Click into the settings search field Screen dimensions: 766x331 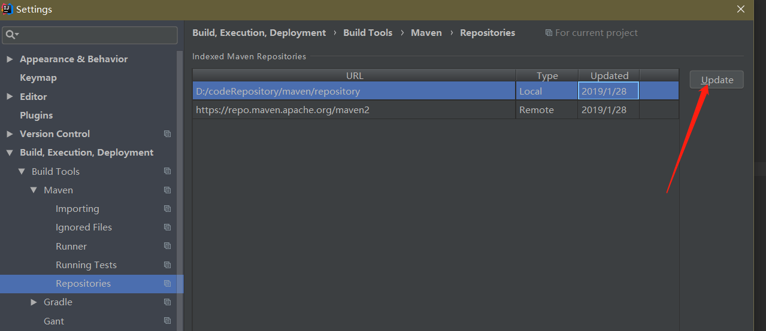click(x=96, y=35)
